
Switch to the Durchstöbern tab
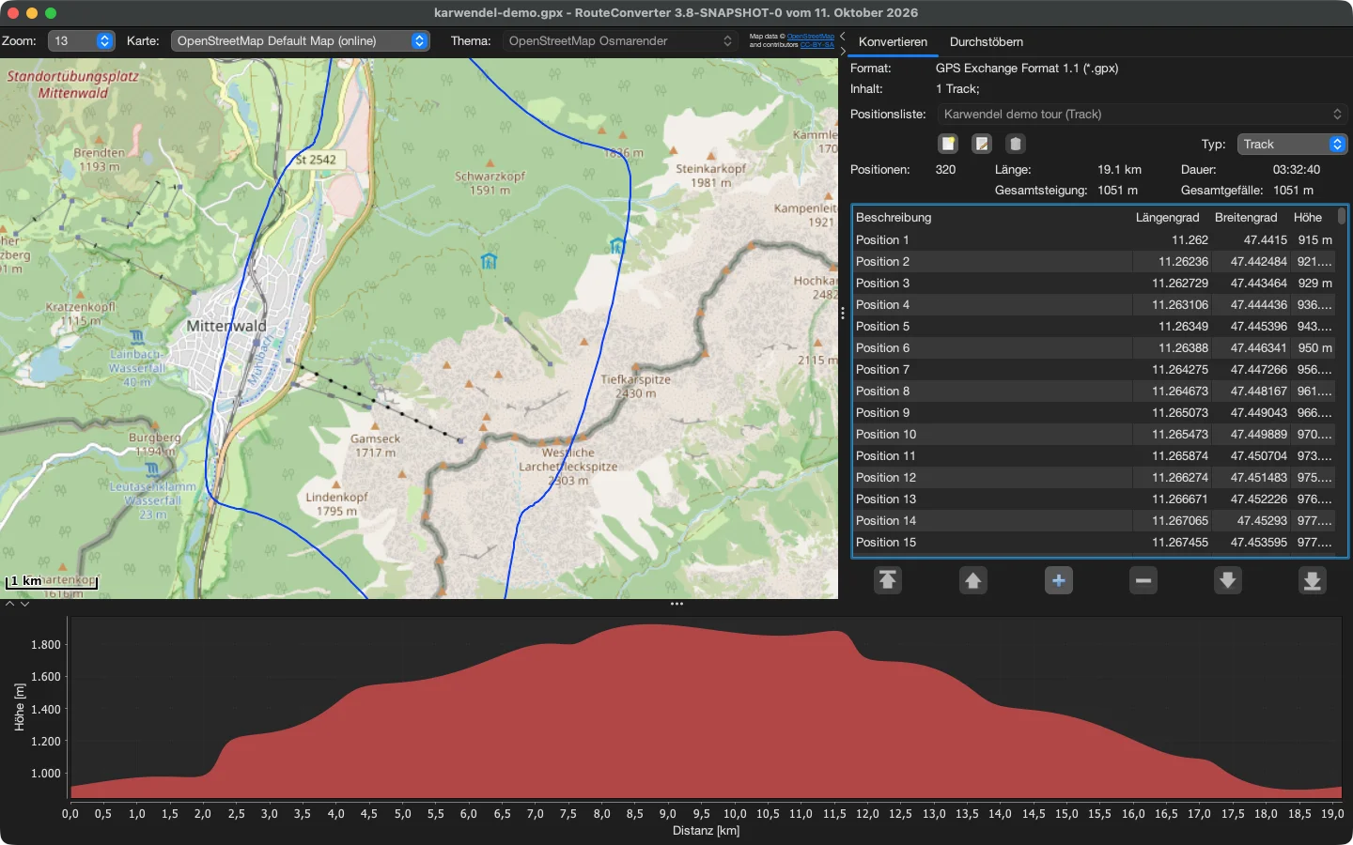[987, 42]
